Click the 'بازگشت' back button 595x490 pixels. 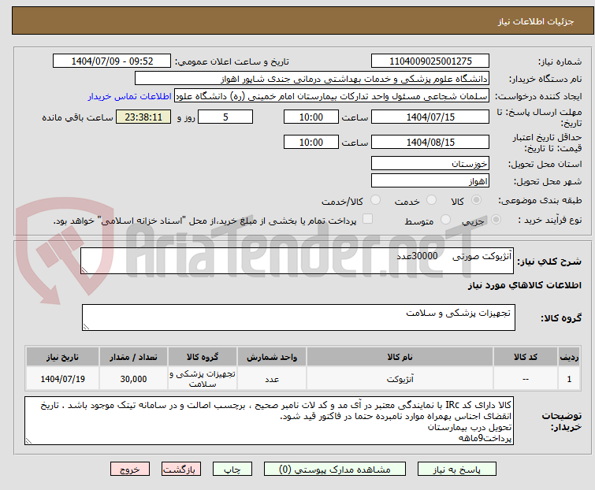[181, 470]
